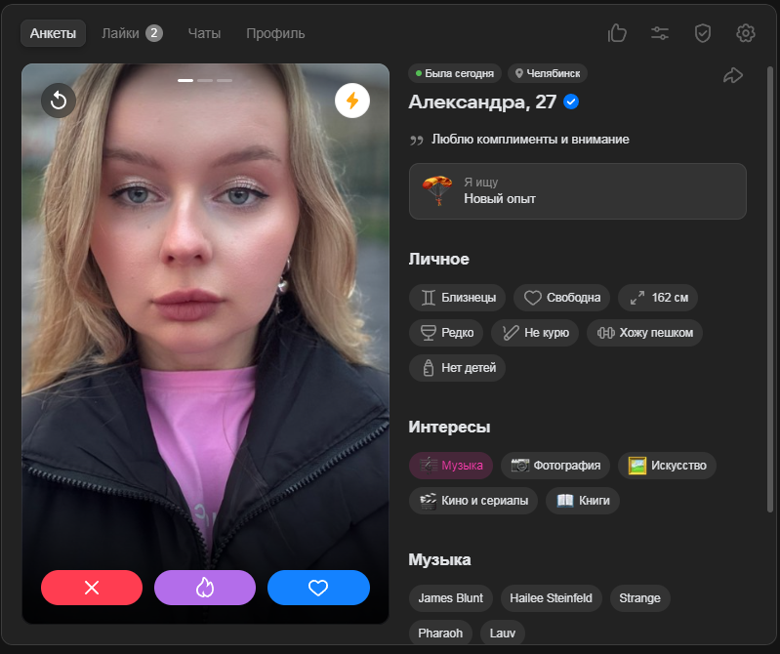Screen dimensions: 780x654
Task: Go to the Профиль tab
Action: [x=275, y=33]
